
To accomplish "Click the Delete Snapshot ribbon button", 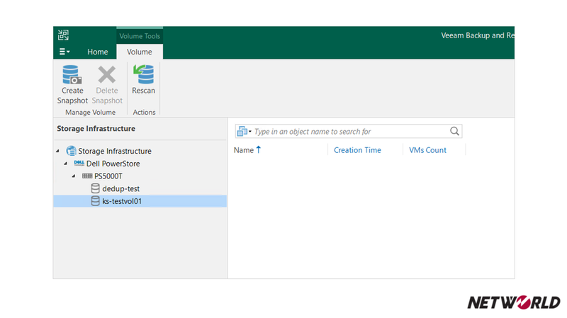I will 107,84.
